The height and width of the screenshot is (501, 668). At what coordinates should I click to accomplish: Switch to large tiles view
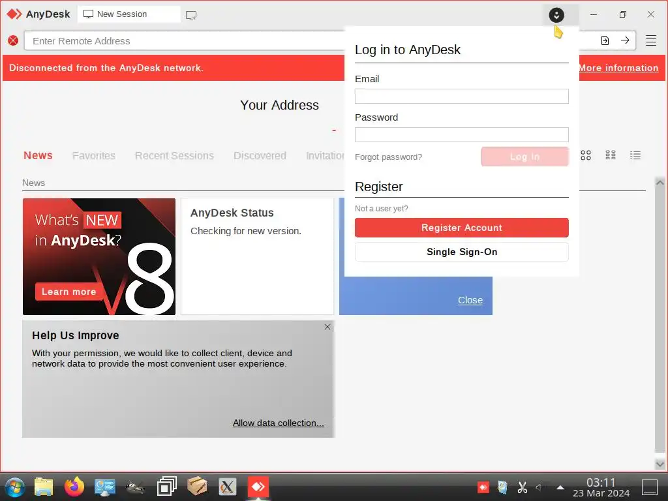pyautogui.click(x=586, y=155)
